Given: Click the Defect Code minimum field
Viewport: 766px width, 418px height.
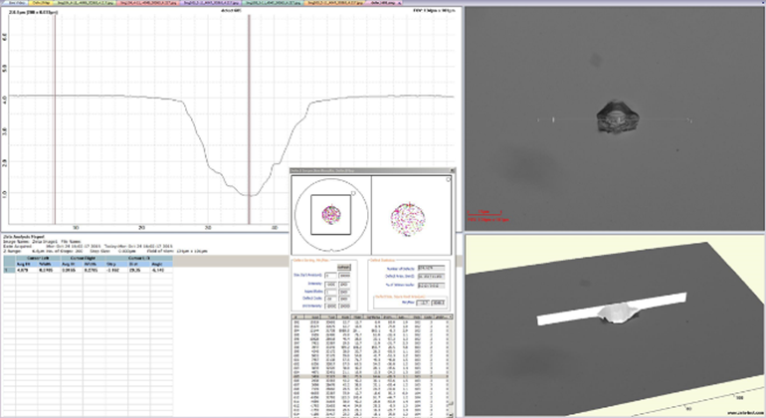Looking at the screenshot, I should (330, 299).
